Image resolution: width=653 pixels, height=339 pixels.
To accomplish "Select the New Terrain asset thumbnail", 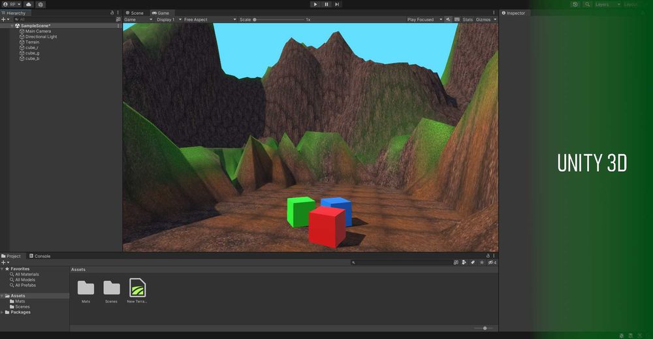I will click(x=137, y=291).
